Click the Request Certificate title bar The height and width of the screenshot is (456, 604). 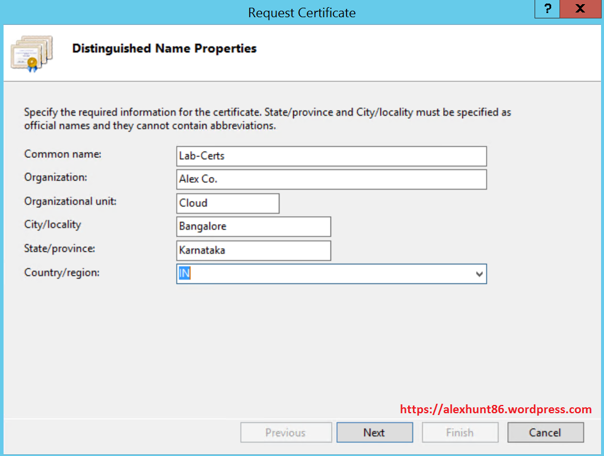tap(301, 12)
